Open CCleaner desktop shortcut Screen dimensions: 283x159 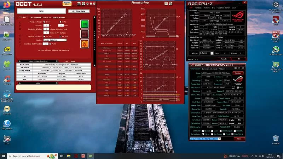pyautogui.click(x=7, y=80)
